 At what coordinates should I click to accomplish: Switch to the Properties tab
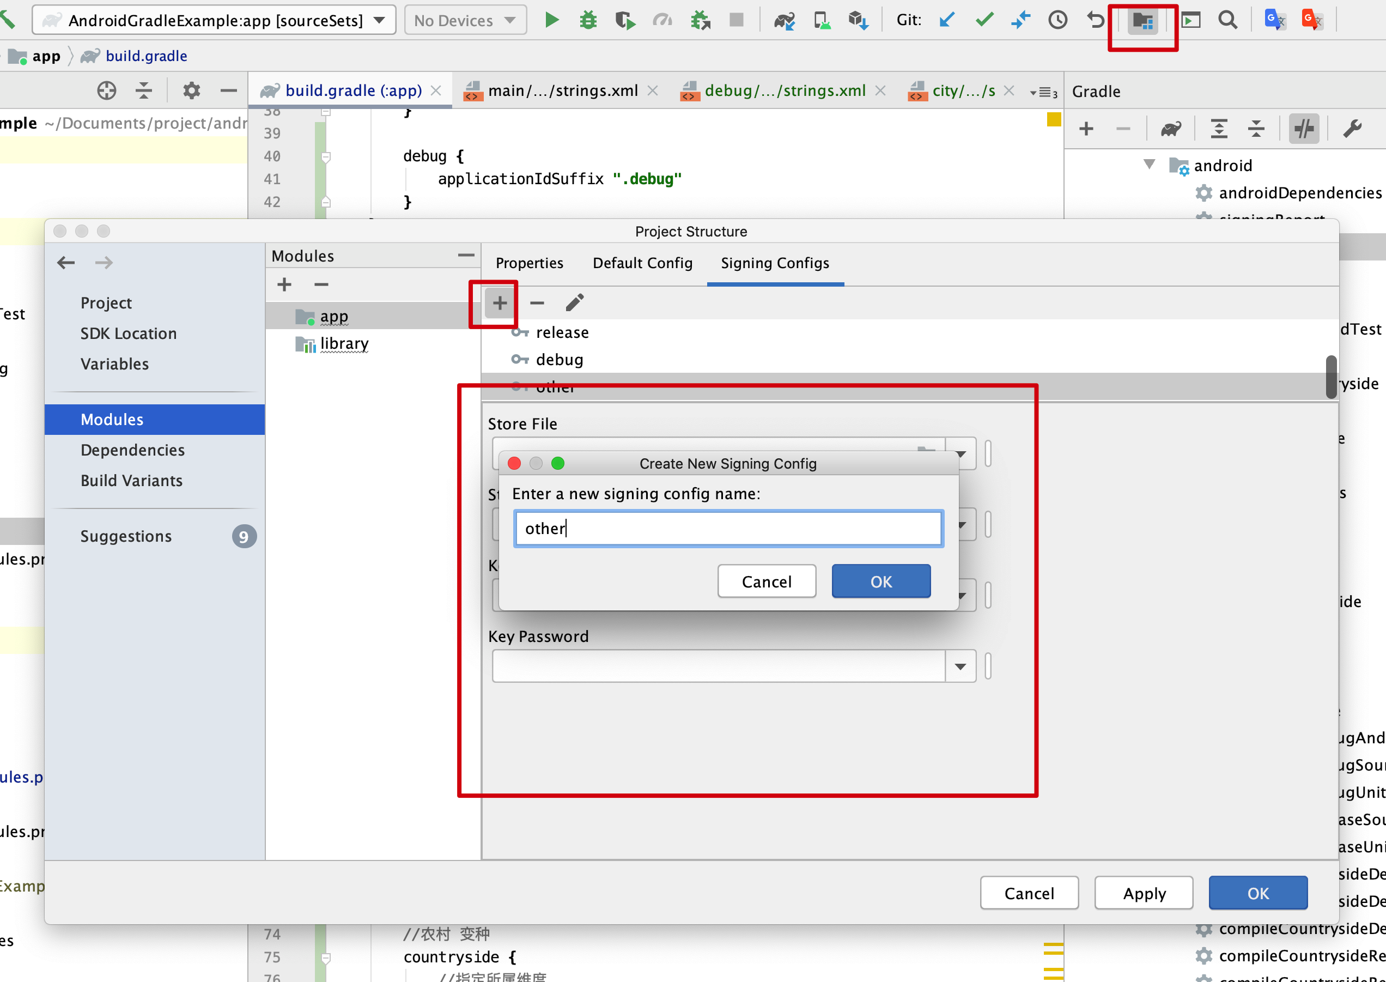(529, 263)
